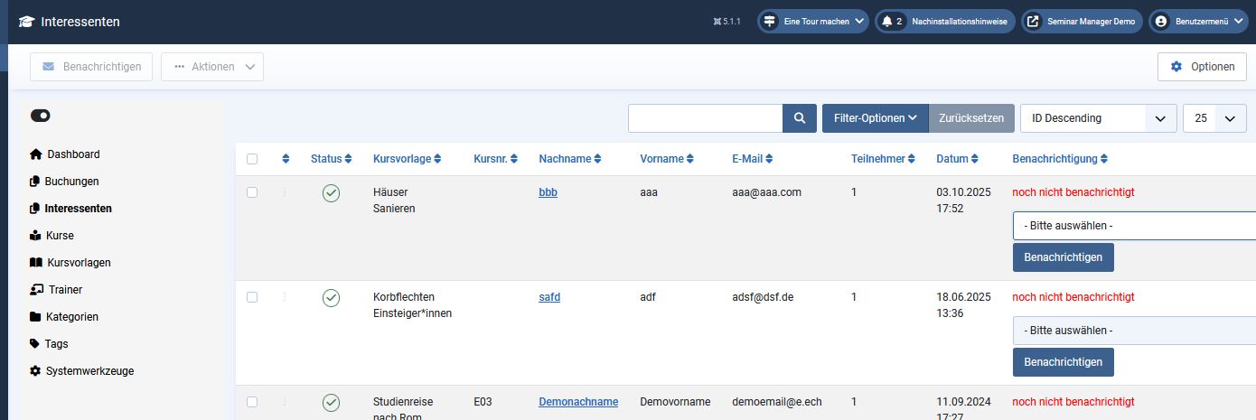Expand the Filter-Optionen dropdown
The height and width of the screenshot is (420, 1256).
pyautogui.click(x=875, y=118)
